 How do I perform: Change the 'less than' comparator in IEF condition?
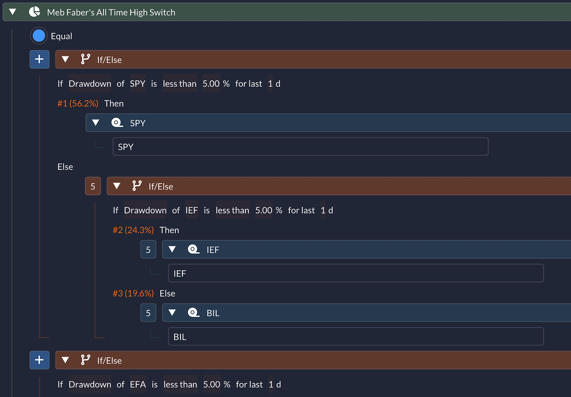click(x=232, y=210)
